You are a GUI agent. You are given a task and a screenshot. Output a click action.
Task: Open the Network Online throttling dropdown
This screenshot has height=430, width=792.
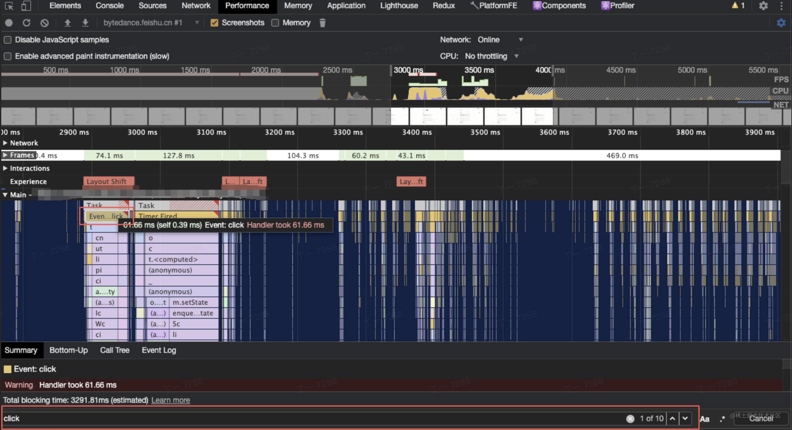(500, 40)
